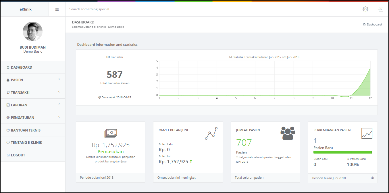389x193 pixels.
Task: Click the person icon beside PASIEN
Action: coord(8,80)
